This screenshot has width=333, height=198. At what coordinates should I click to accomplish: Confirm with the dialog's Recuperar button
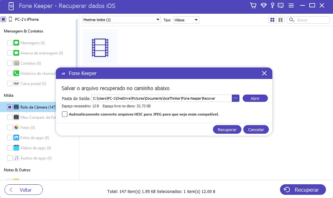click(227, 130)
